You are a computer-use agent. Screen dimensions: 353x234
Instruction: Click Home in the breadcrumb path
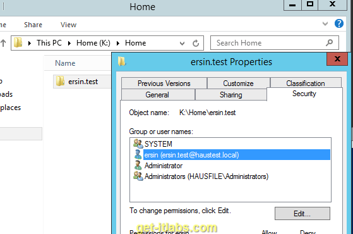[136, 43]
